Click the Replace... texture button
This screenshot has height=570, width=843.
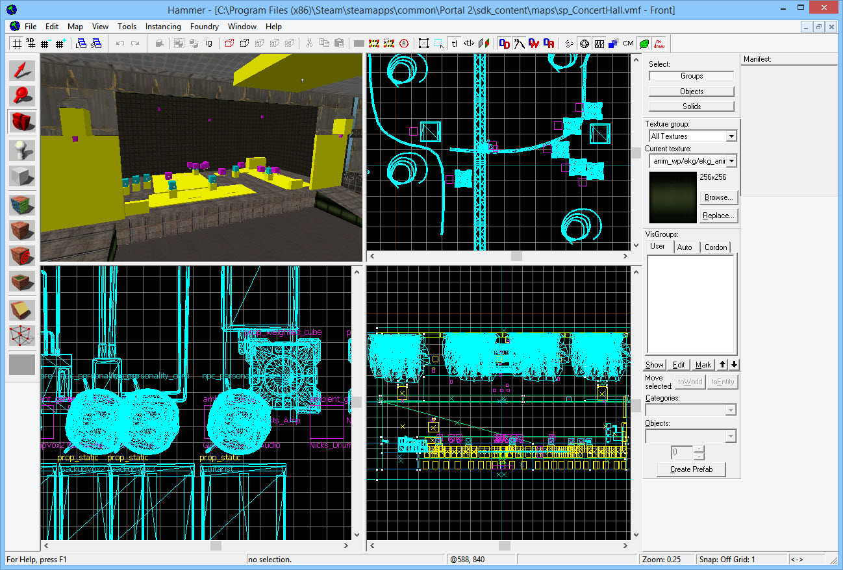(x=719, y=216)
